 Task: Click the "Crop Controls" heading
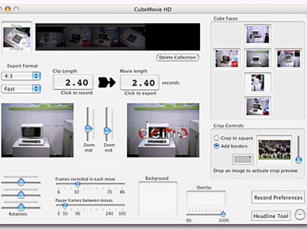point(228,126)
